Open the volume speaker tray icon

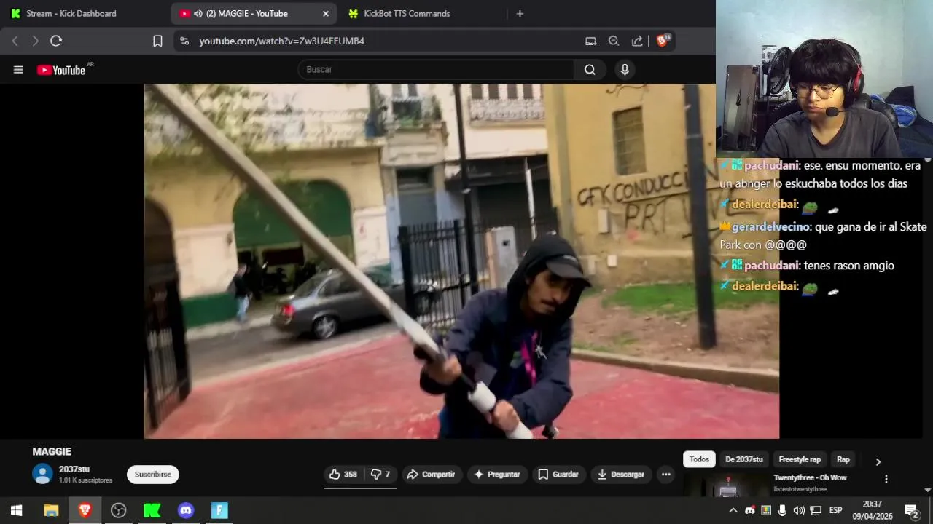click(799, 511)
